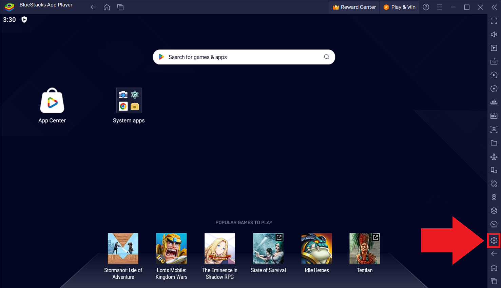The height and width of the screenshot is (288, 501).
Task: Toggle the mouse cursor lock icon
Action: tap(494, 48)
